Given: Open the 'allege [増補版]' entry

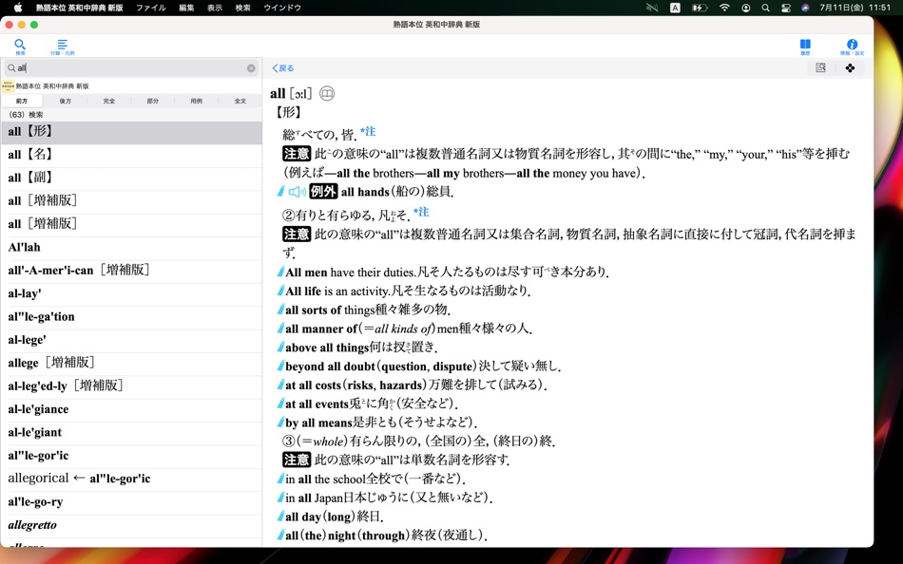Looking at the screenshot, I should [131, 363].
